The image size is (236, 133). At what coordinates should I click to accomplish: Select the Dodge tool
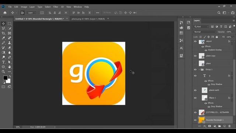[3, 57]
